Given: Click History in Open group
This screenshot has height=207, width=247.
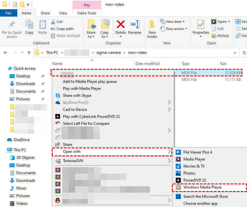Looking at the screenshot, I should click(x=220, y=36).
